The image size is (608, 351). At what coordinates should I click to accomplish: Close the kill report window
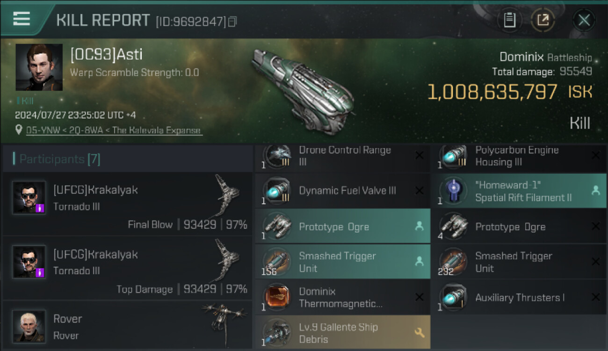point(584,20)
